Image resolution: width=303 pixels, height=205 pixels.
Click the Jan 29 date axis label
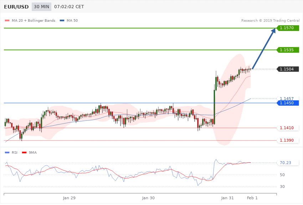click(69, 198)
